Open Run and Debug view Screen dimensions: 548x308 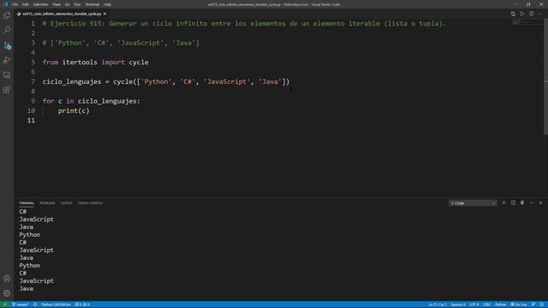pos(7,61)
